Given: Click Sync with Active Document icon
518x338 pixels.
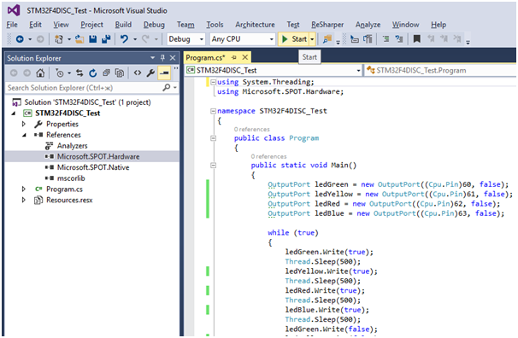Looking at the screenshot, I should [x=79, y=73].
